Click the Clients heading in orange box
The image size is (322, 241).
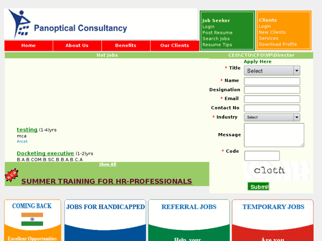pyautogui.click(x=268, y=20)
